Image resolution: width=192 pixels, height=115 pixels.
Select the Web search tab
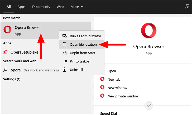coord(60,7)
